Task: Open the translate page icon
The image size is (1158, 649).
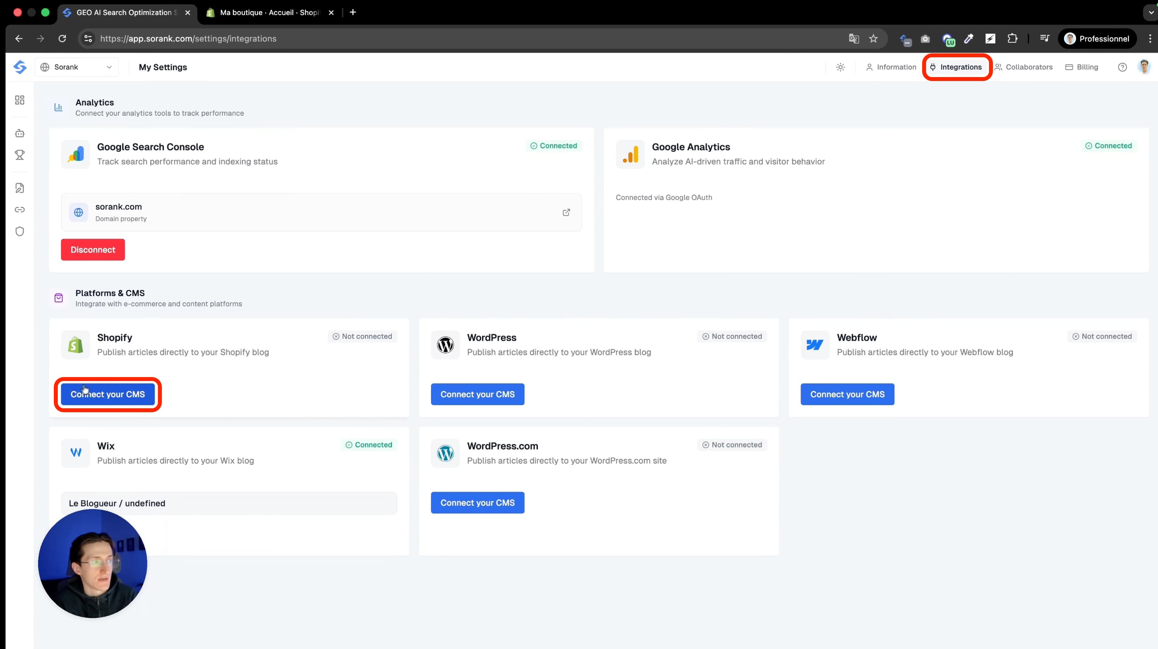Action: (x=854, y=39)
